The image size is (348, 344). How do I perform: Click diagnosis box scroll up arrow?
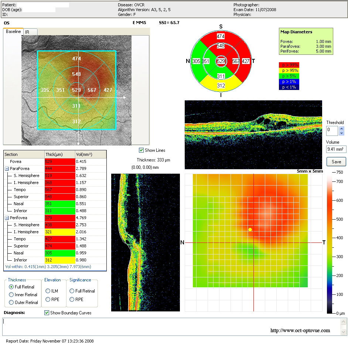(x=343, y=321)
